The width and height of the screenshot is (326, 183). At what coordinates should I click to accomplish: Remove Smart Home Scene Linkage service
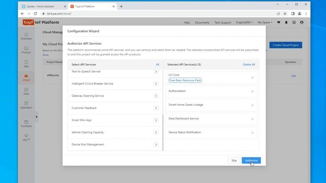pyautogui.click(x=253, y=105)
